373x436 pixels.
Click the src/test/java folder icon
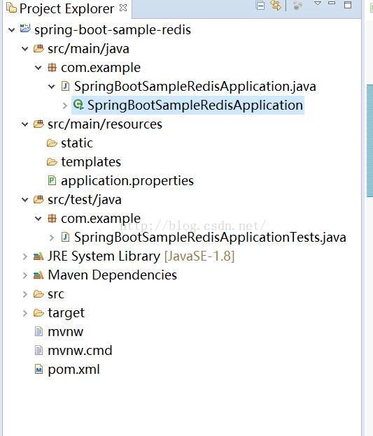38,199
